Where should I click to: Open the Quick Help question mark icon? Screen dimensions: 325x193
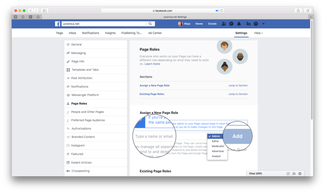pyautogui.click(x=256, y=24)
